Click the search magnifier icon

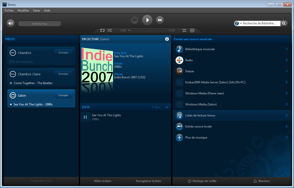click(284, 23)
